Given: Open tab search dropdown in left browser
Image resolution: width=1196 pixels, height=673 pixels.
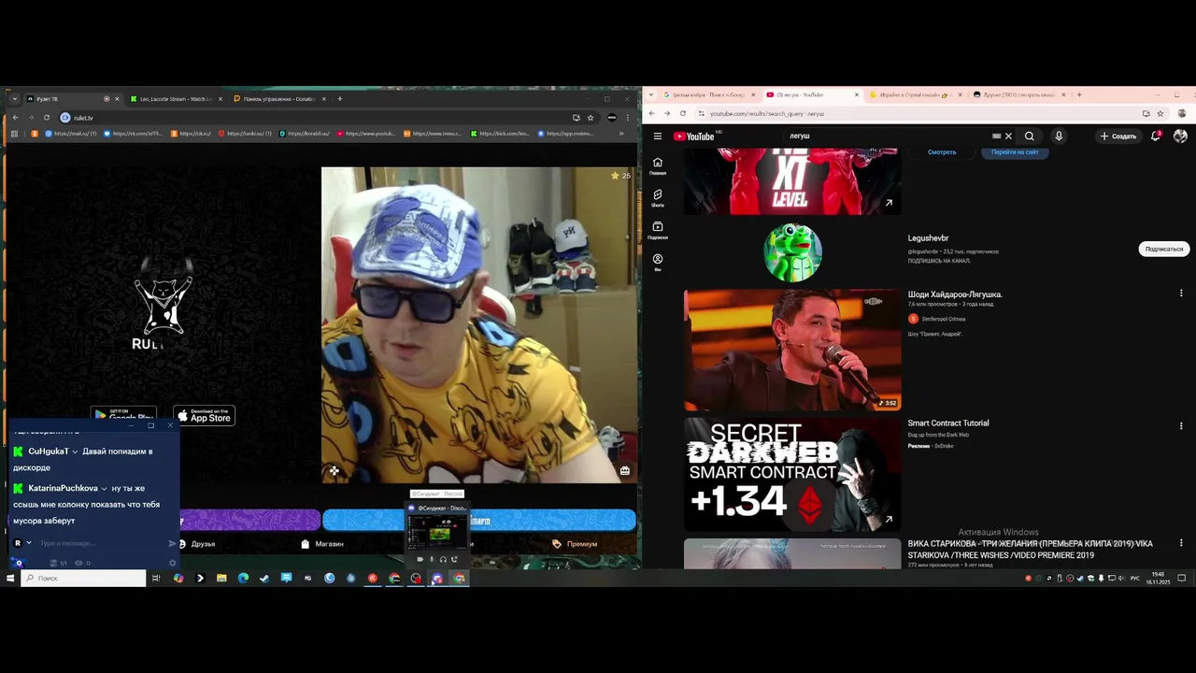Looking at the screenshot, I should tap(14, 98).
